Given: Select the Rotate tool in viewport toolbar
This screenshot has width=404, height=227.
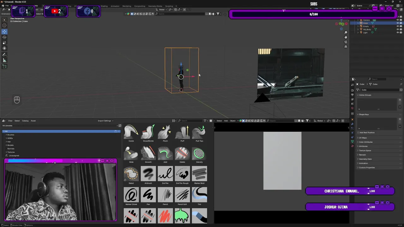Looking at the screenshot, I should pyautogui.click(x=4, y=37).
